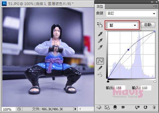Click the 自動 auto button
This screenshot has width=159, height=113.
click(148, 25)
